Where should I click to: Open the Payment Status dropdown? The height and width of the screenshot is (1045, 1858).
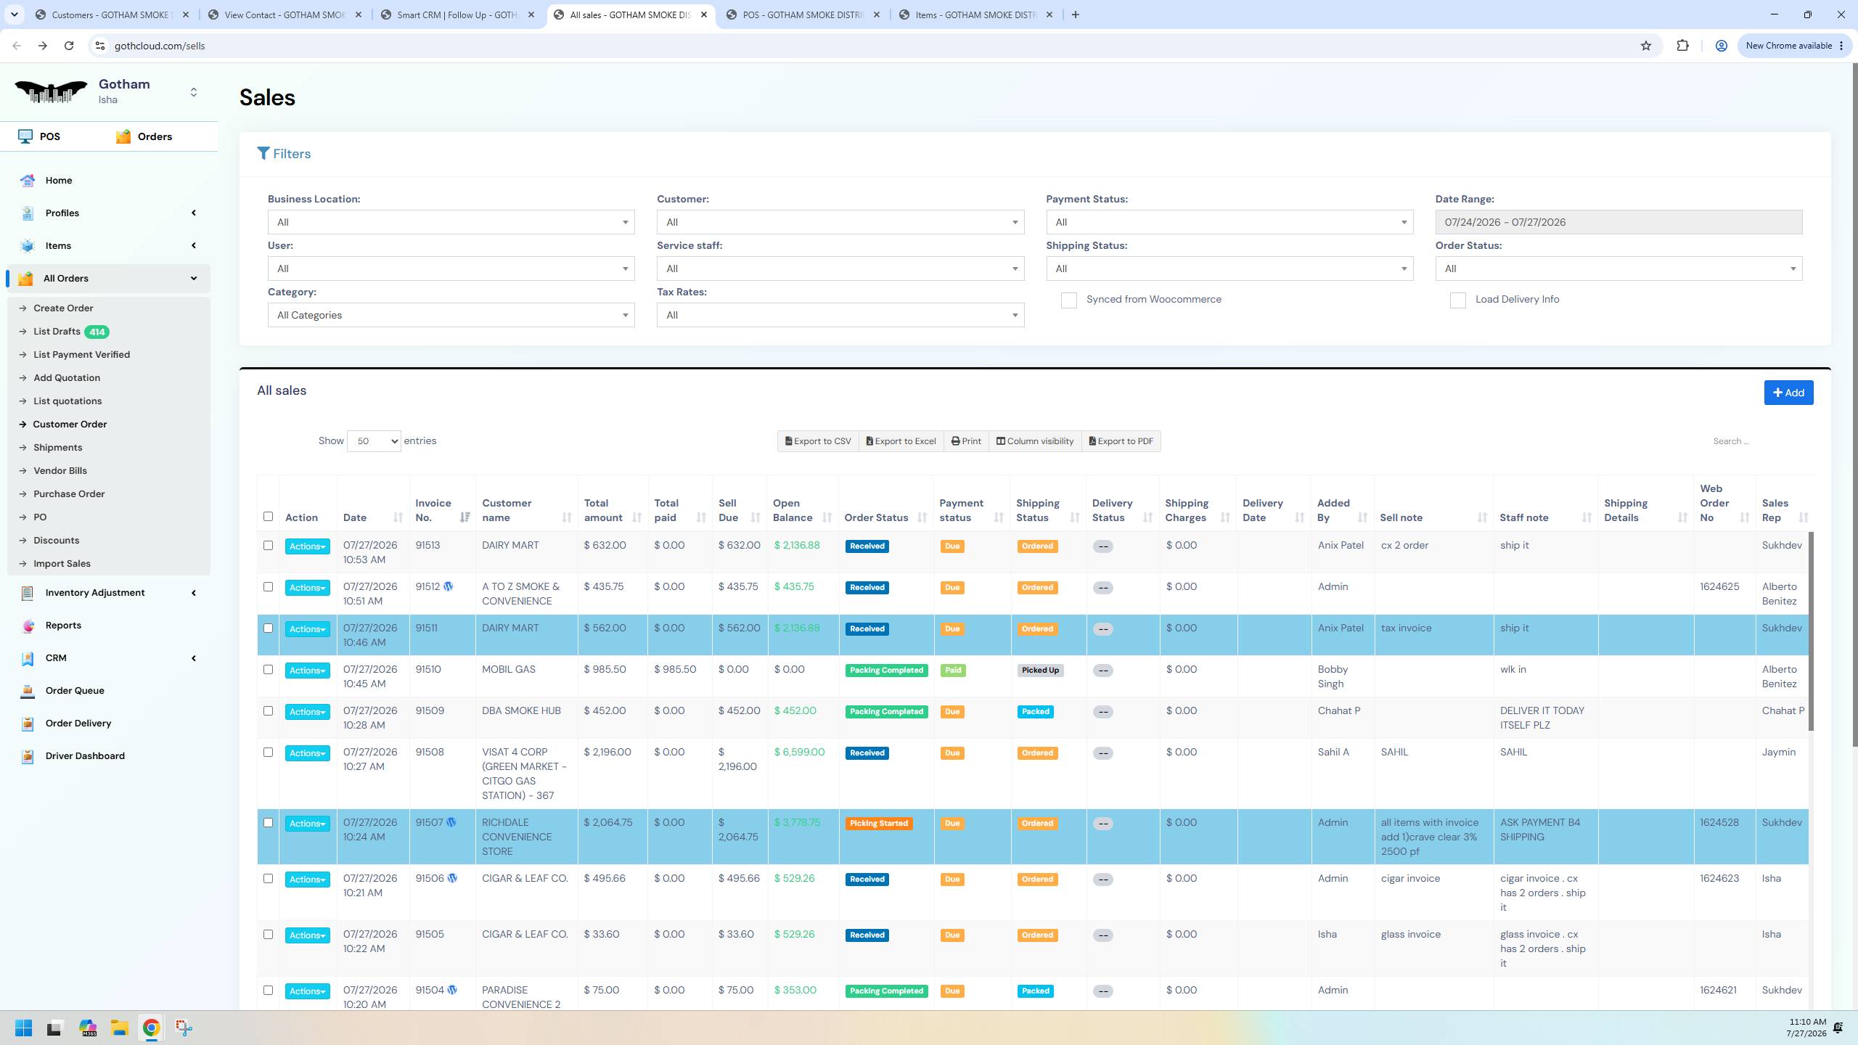(x=1229, y=222)
